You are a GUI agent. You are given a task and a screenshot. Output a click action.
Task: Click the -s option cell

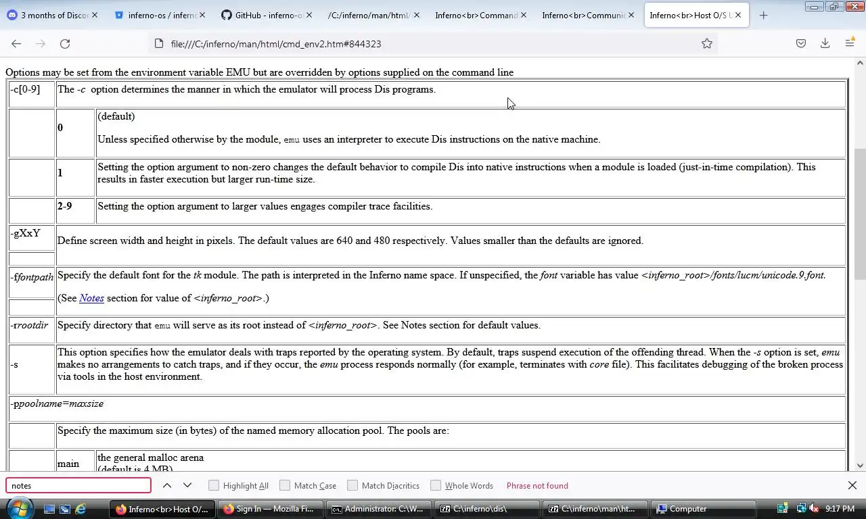click(32, 369)
